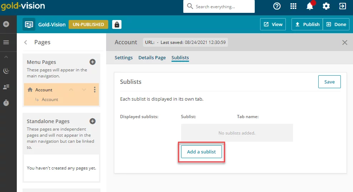Open the contacts sidebar icon

click(6, 87)
